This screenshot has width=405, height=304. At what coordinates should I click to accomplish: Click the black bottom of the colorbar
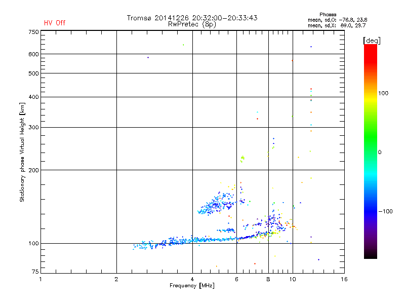point(371,255)
